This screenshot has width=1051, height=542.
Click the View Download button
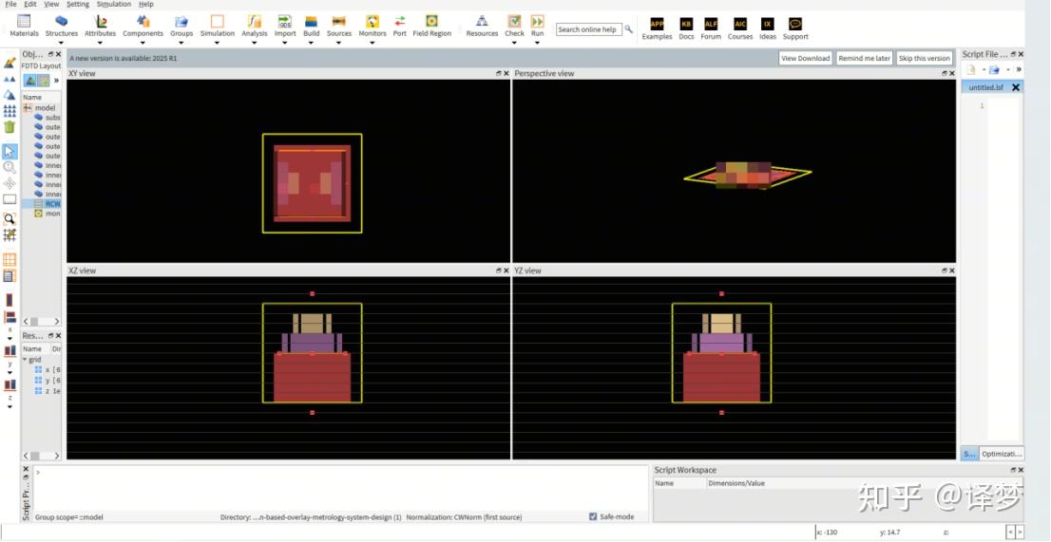click(805, 58)
